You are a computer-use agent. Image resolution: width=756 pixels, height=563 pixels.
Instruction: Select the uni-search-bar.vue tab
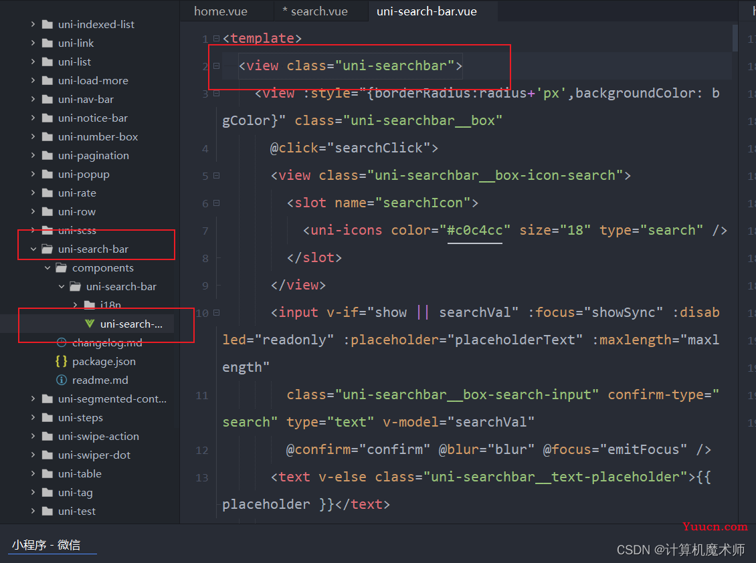(x=427, y=11)
